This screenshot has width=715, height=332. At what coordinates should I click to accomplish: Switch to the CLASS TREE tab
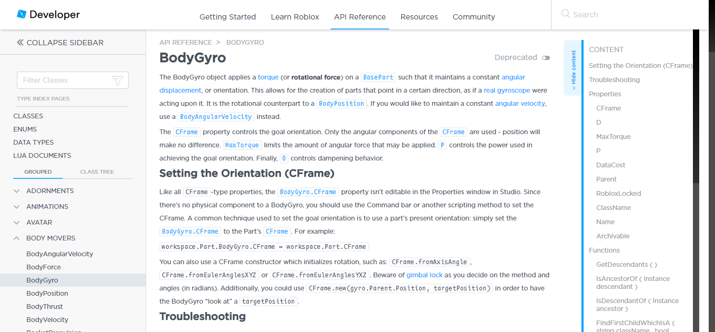click(x=97, y=172)
